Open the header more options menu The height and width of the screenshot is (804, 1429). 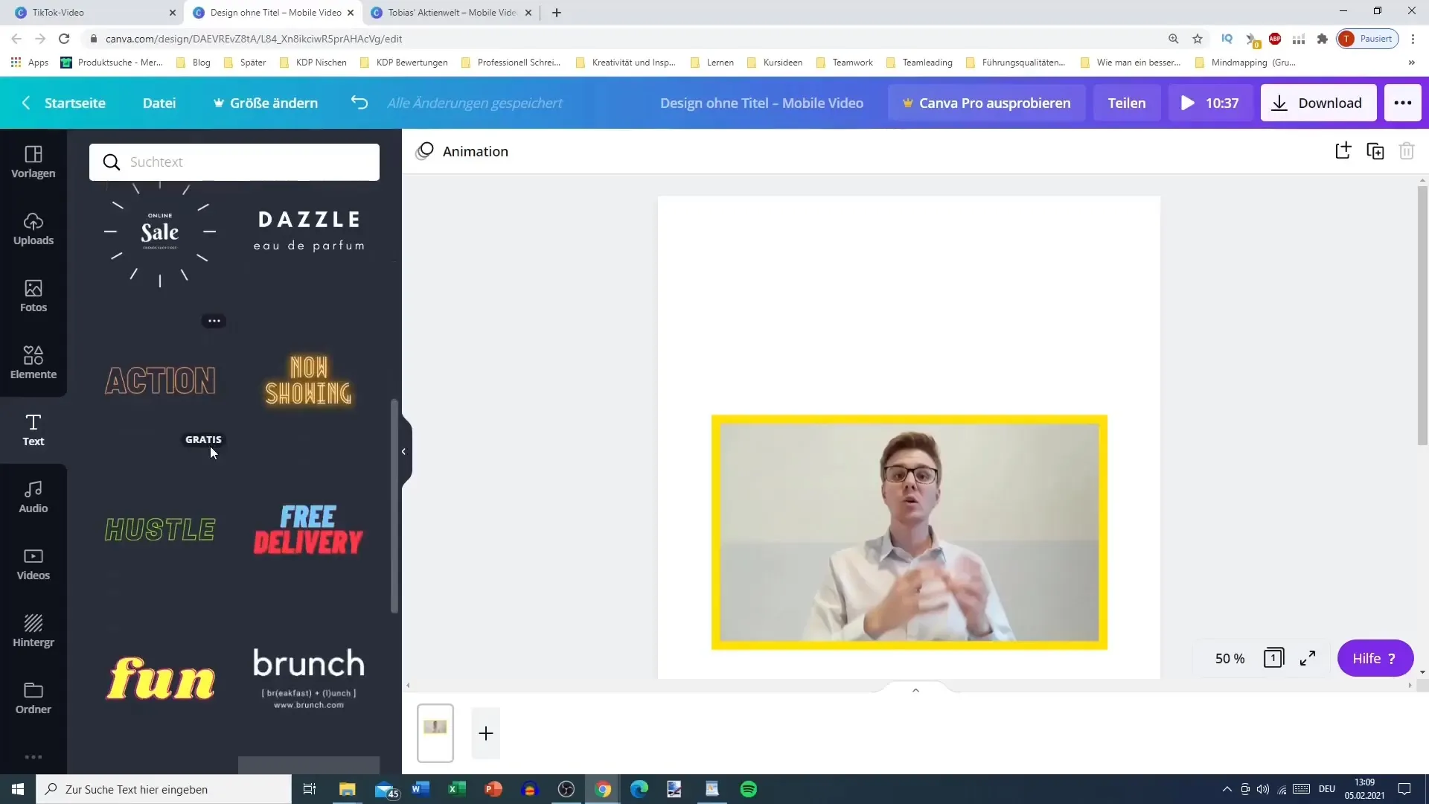coord(1403,103)
